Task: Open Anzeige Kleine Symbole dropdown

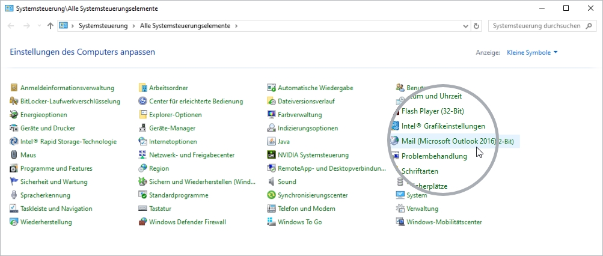Action: pyautogui.click(x=532, y=53)
